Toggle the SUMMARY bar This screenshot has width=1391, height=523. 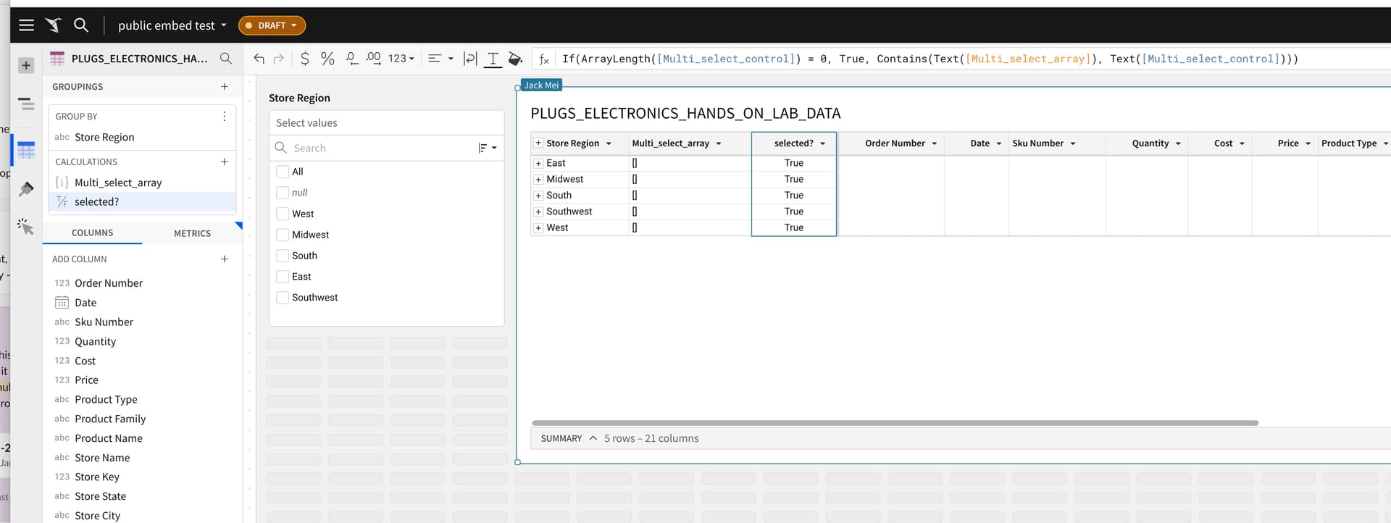[569, 438]
